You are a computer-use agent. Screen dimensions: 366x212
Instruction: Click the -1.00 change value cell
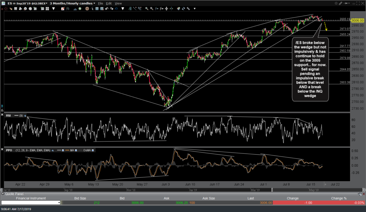pyautogui.click(x=308, y=203)
